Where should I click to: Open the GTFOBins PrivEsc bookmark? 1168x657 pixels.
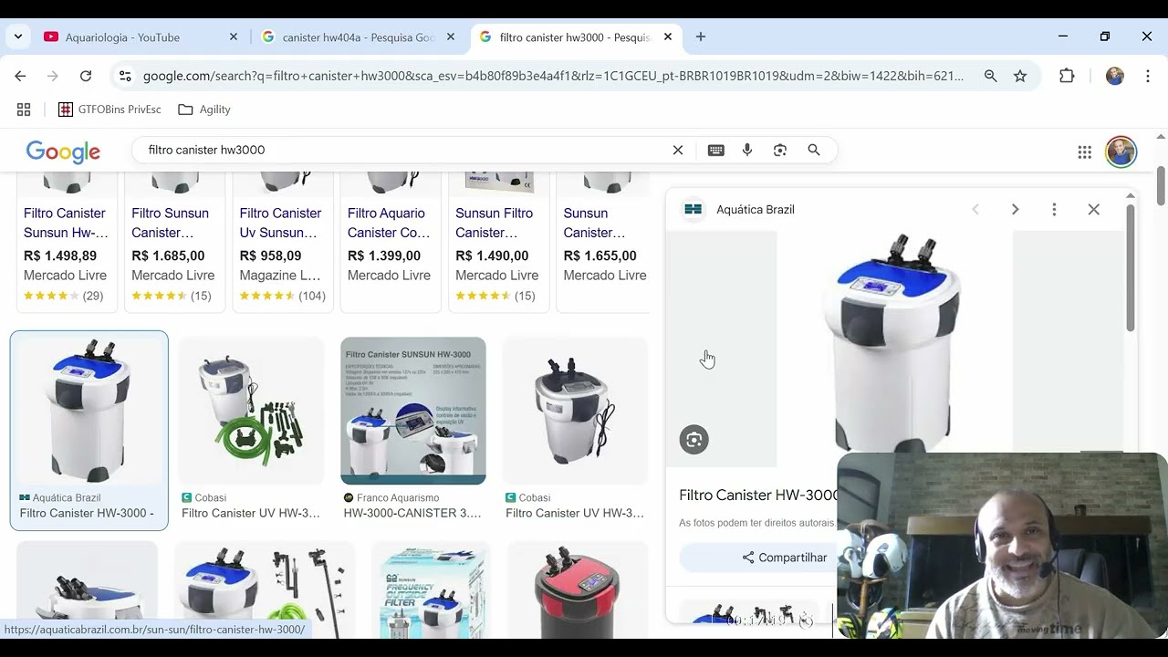(x=109, y=109)
